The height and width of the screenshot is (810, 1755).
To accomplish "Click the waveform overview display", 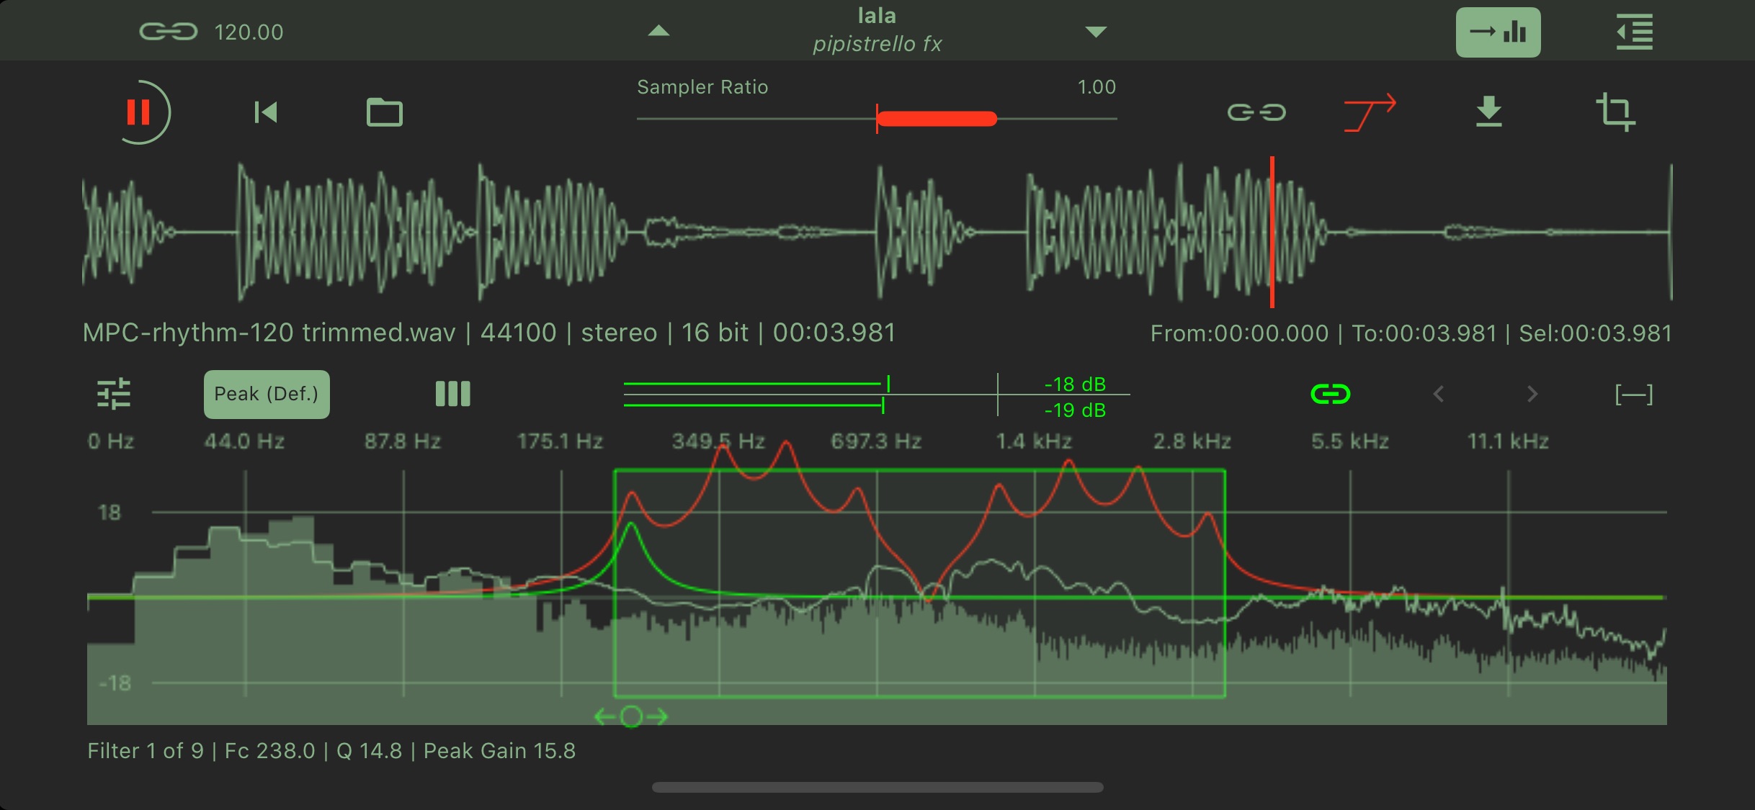I will 877,232.
